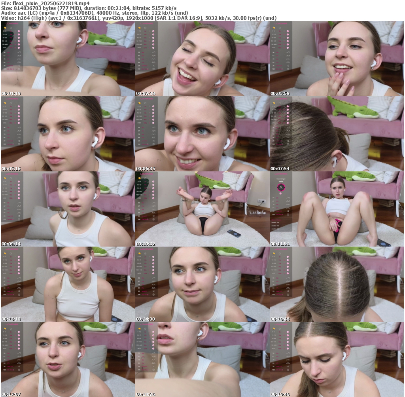The width and height of the screenshot is (405, 397).
Task: Open the frame timestamped 00:05:16
Action: (x=68, y=134)
